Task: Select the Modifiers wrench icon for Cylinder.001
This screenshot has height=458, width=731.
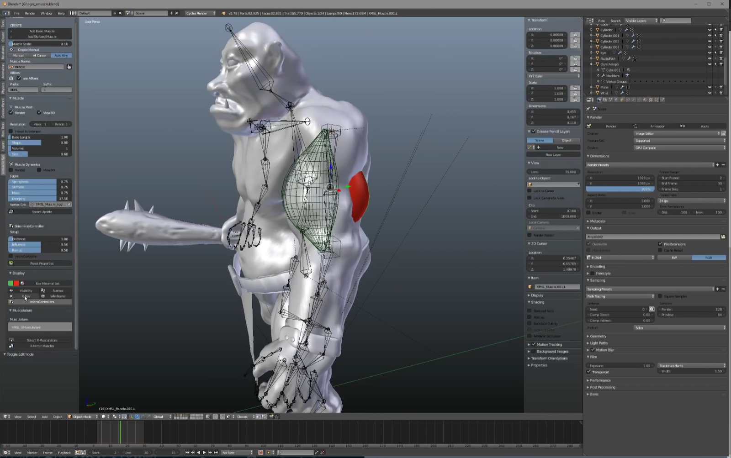Action: point(634,35)
